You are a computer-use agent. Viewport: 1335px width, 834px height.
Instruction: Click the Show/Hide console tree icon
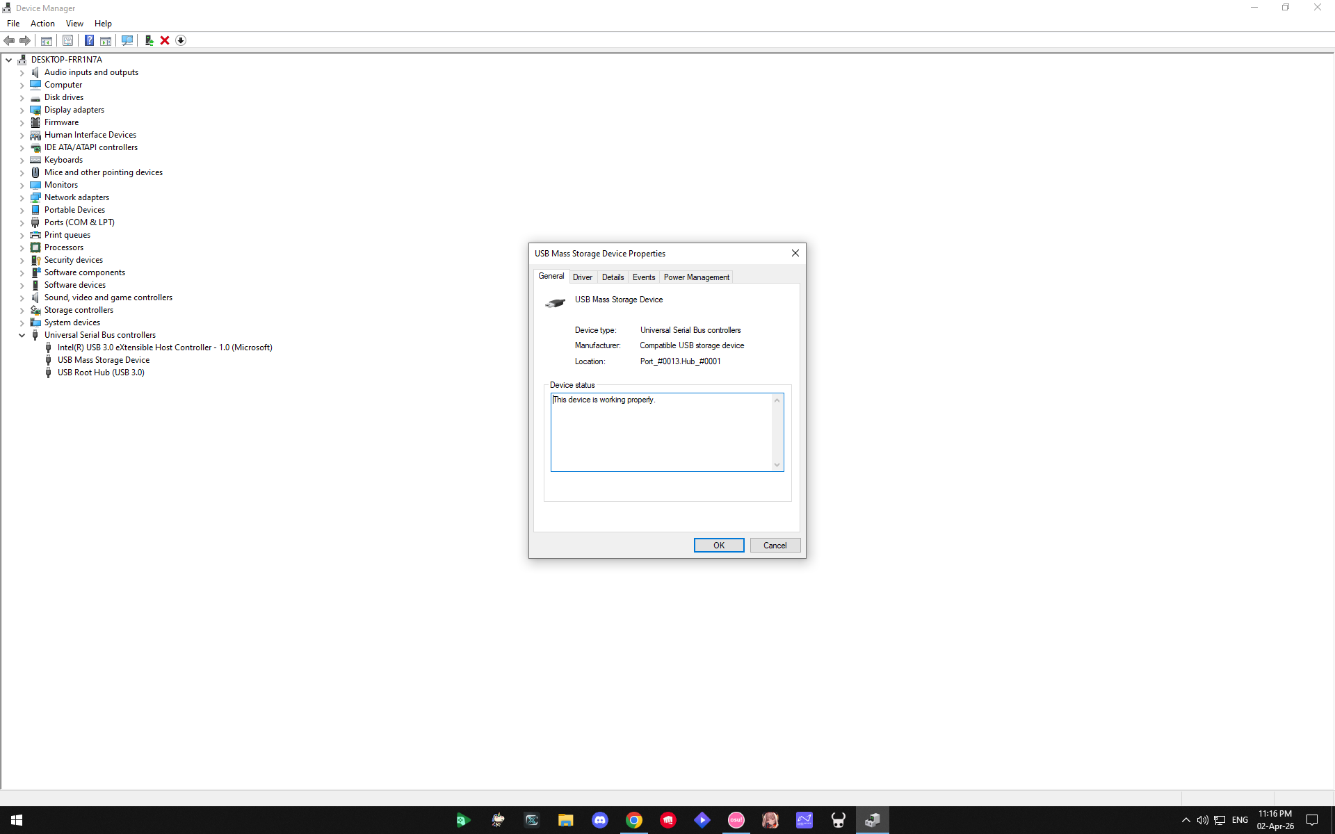tap(46, 40)
